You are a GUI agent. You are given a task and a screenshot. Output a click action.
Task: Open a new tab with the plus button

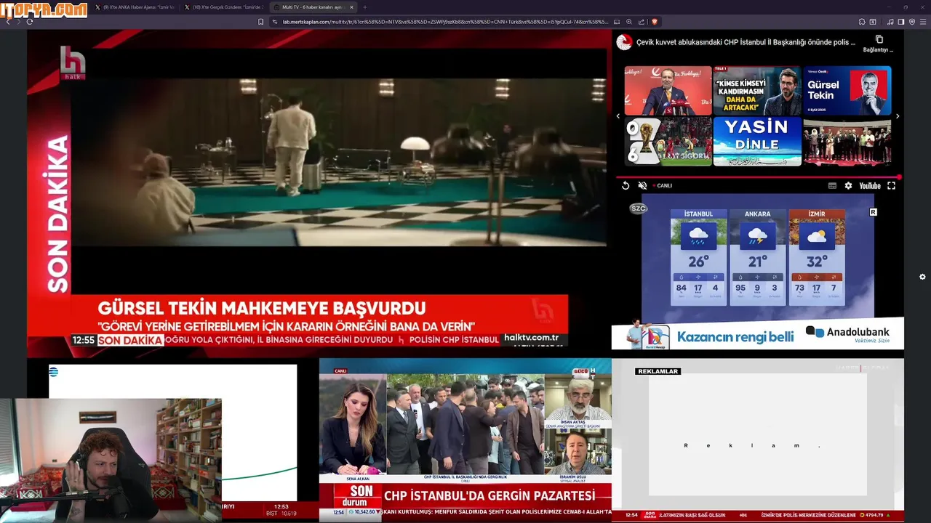365,7
